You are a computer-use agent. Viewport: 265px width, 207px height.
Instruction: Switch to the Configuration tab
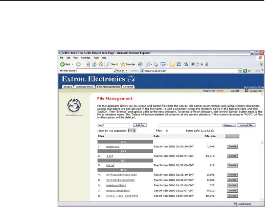[x=85, y=87]
